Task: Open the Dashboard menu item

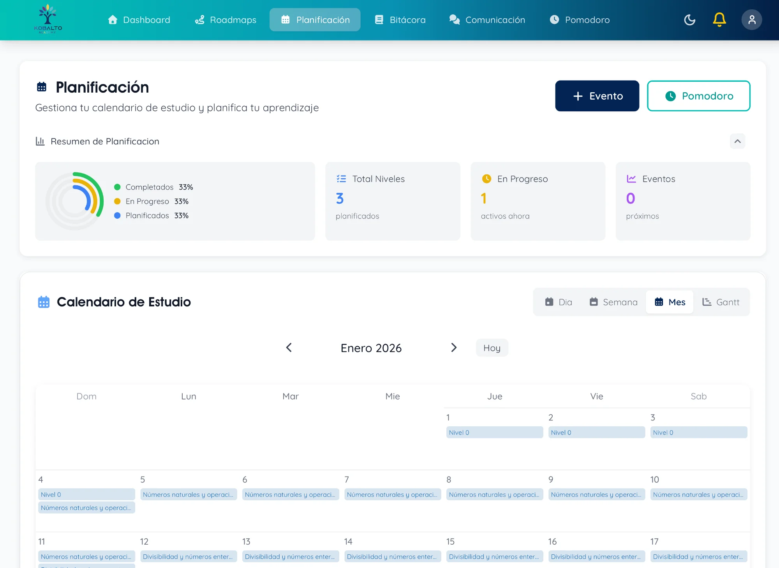Action: pos(139,20)
